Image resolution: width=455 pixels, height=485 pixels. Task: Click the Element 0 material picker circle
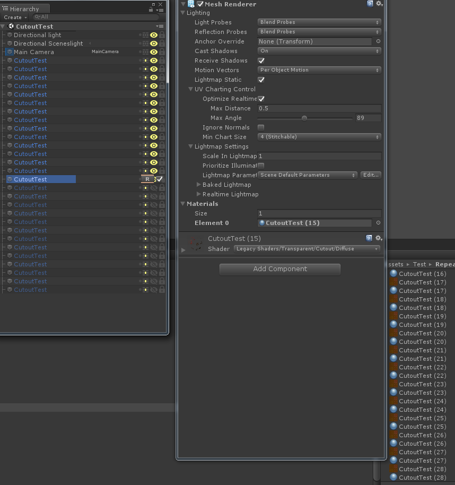378,223
